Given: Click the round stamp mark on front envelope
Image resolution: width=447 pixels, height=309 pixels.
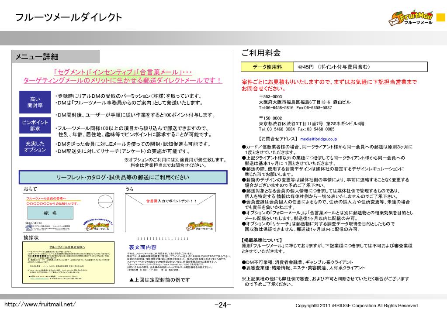Looking at the screenshot, I should (105, 202).
